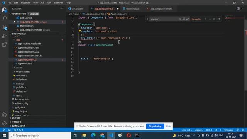The height and width of the screenshot is (139, 247).
Task: Open the Edit menu
Action: pyautogui.click(x=16, y=3)
